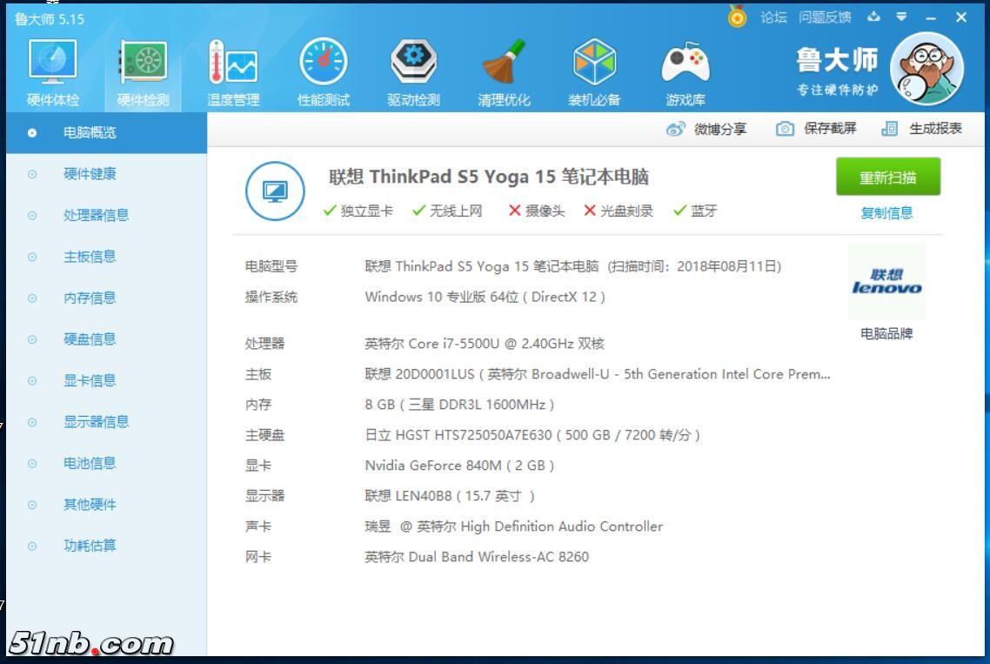Click the 微博分享 Weibo share icon
The image size is (990, 664).
[x=678, y=127]
